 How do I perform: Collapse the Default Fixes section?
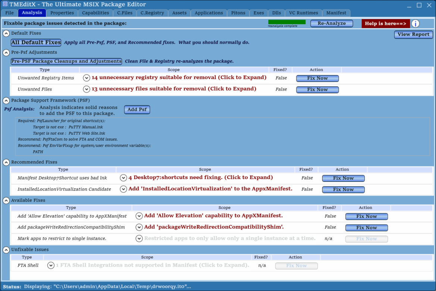[6, 33]
